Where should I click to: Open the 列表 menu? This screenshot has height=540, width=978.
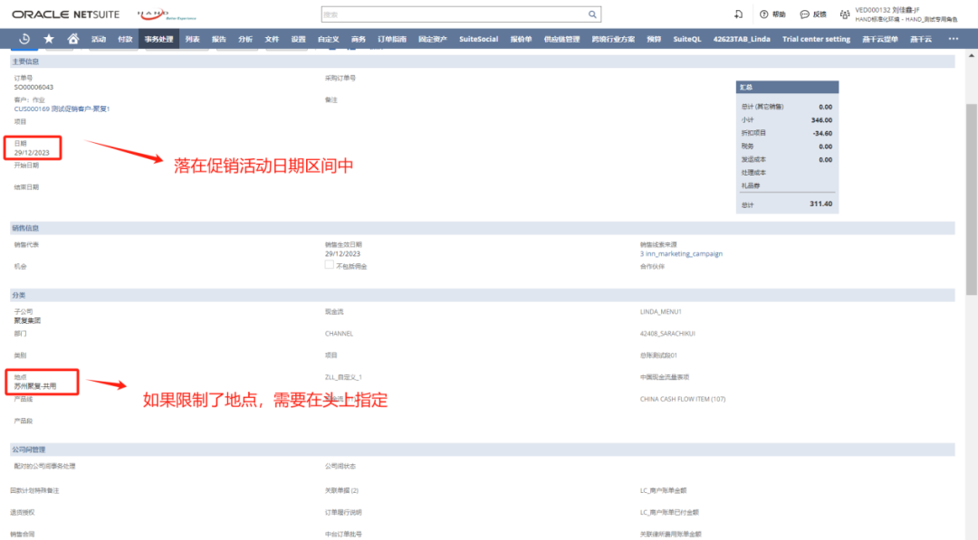click(192, 39)
